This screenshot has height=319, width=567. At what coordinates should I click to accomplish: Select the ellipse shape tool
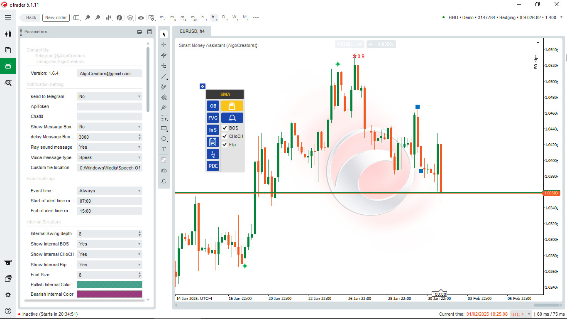[164, 139]
